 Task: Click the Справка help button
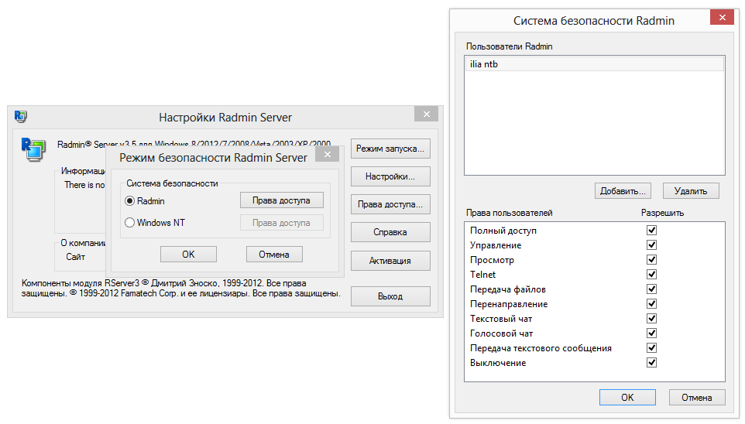pyautogui.click(x=390, y=232)
